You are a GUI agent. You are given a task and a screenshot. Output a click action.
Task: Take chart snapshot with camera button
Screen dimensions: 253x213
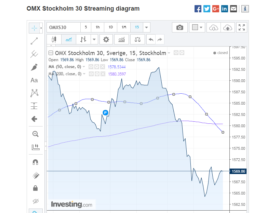pyautogui.click(x=180, y=27)
